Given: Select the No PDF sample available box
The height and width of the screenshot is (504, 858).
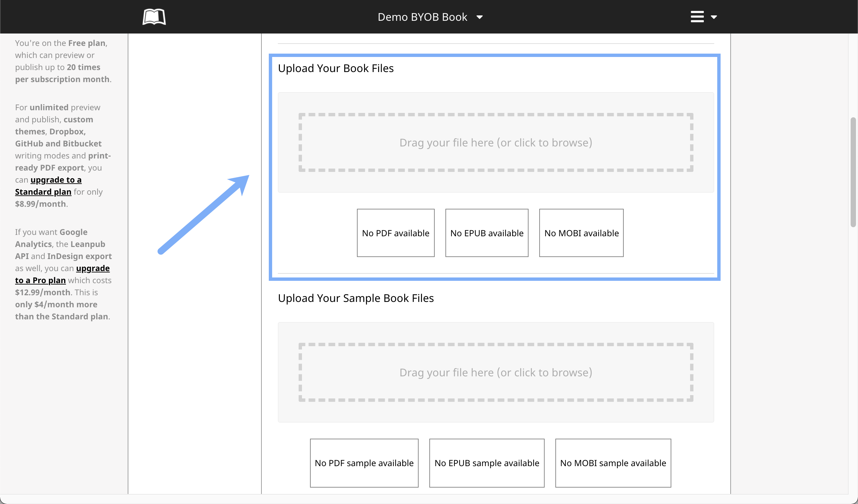Looking at the screenshot, I should [x=364, y=463].
